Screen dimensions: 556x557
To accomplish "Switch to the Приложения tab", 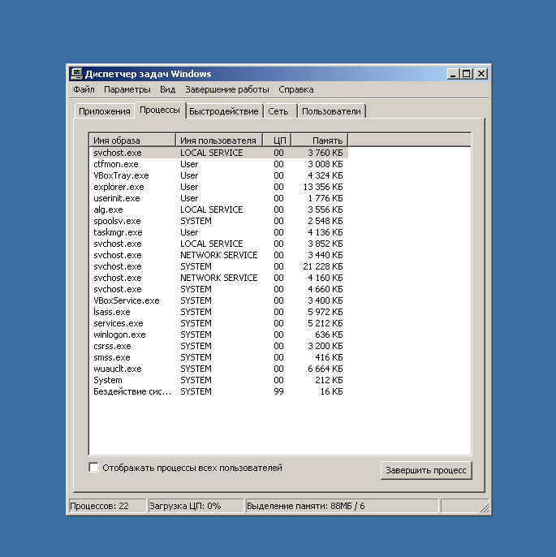I will tap(105, 111).
